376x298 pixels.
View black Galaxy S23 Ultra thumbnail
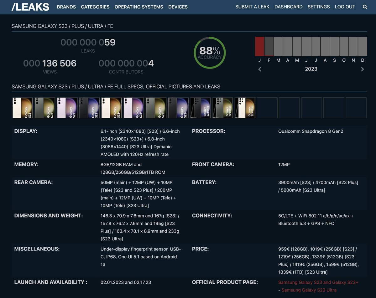200,108
